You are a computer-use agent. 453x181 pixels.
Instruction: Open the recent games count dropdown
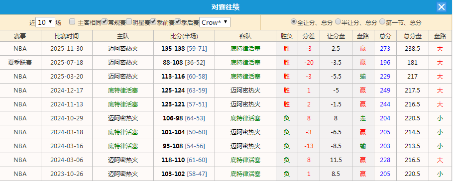(x=45, y=22)
